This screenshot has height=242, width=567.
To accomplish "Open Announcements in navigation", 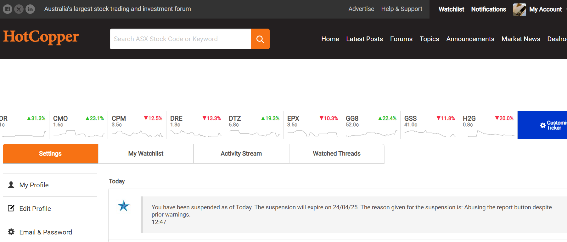I will (470, 39).
